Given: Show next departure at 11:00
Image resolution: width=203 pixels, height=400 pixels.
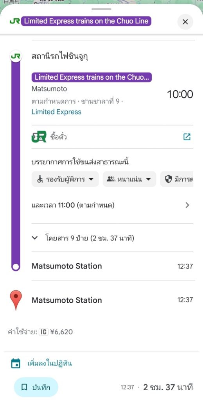Looking at the screenshot, I should point(112,205).
